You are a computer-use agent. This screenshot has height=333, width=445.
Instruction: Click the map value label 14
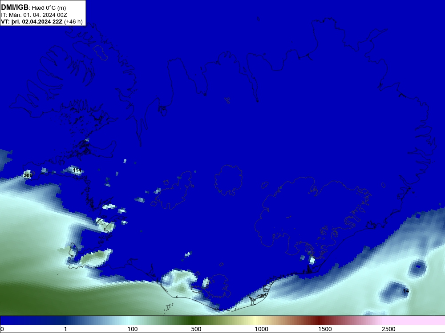point(406,291)
